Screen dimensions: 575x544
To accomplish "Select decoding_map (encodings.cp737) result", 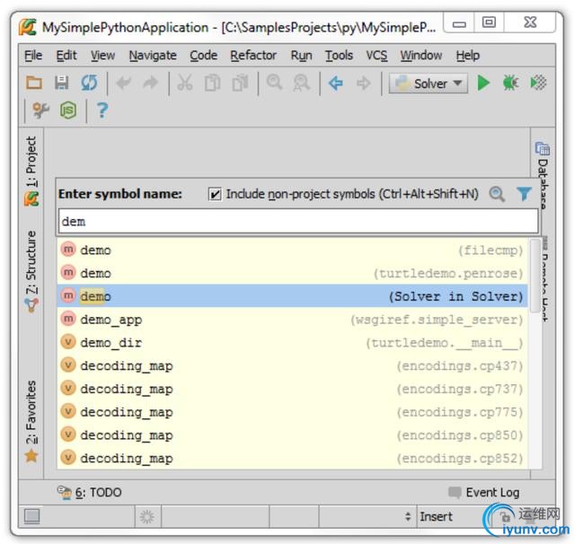I will (292, 389).
